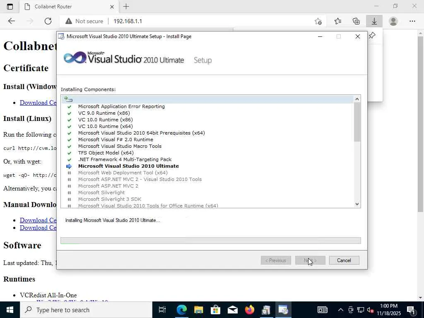
Task: Open notification center
Action: pyautogui.click(x=411, y=310)
